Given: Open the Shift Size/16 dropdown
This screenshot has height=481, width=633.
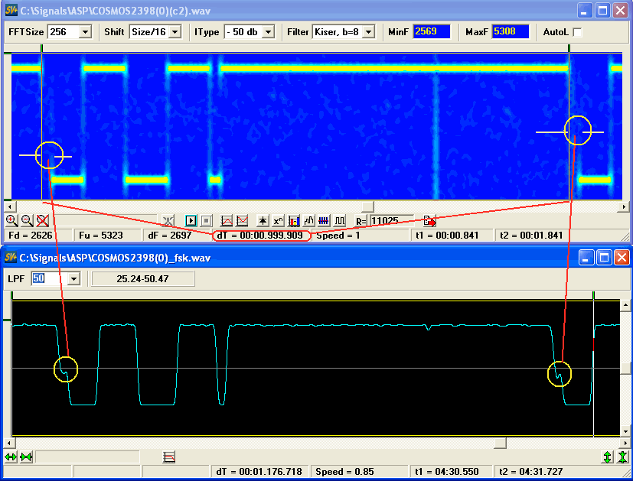Looking at the screenshot, I should click(175, 32).
